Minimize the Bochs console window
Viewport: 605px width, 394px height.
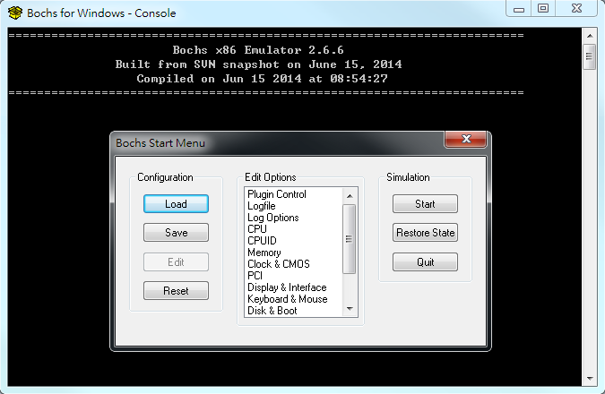tap(519, 9)
